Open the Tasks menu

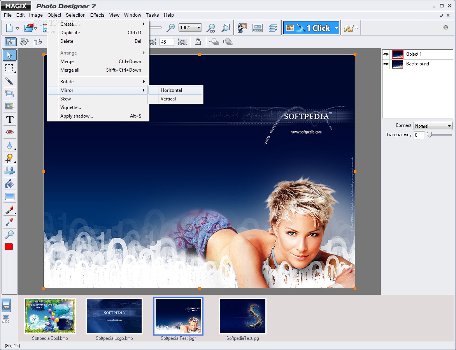coord(152,15)
